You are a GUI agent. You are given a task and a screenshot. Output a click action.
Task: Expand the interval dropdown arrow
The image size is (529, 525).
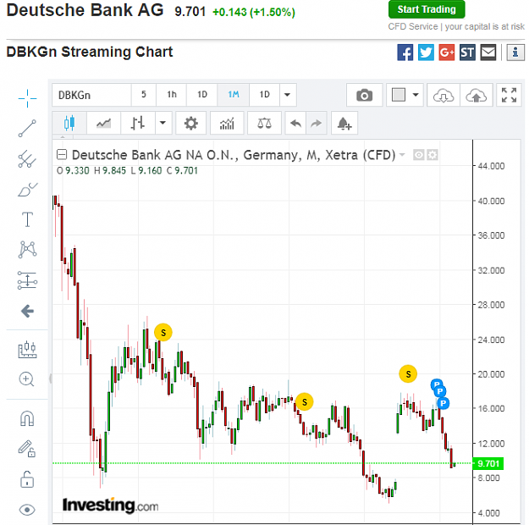click(x=288, y=95)
